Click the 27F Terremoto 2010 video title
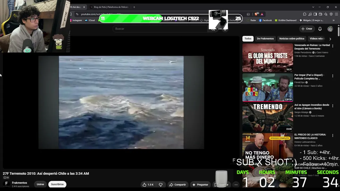340x191 pixels. [46, 173]
